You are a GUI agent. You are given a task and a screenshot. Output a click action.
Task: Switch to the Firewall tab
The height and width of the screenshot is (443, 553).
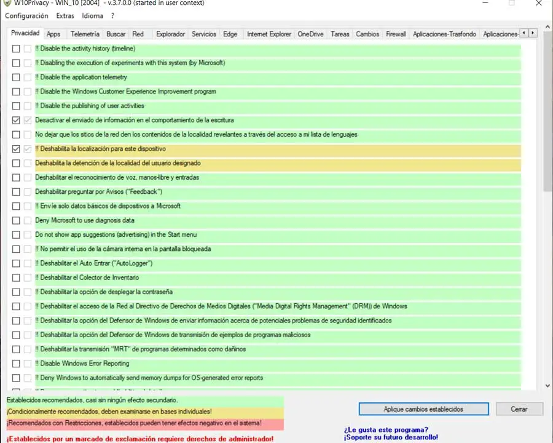[396, 34]
